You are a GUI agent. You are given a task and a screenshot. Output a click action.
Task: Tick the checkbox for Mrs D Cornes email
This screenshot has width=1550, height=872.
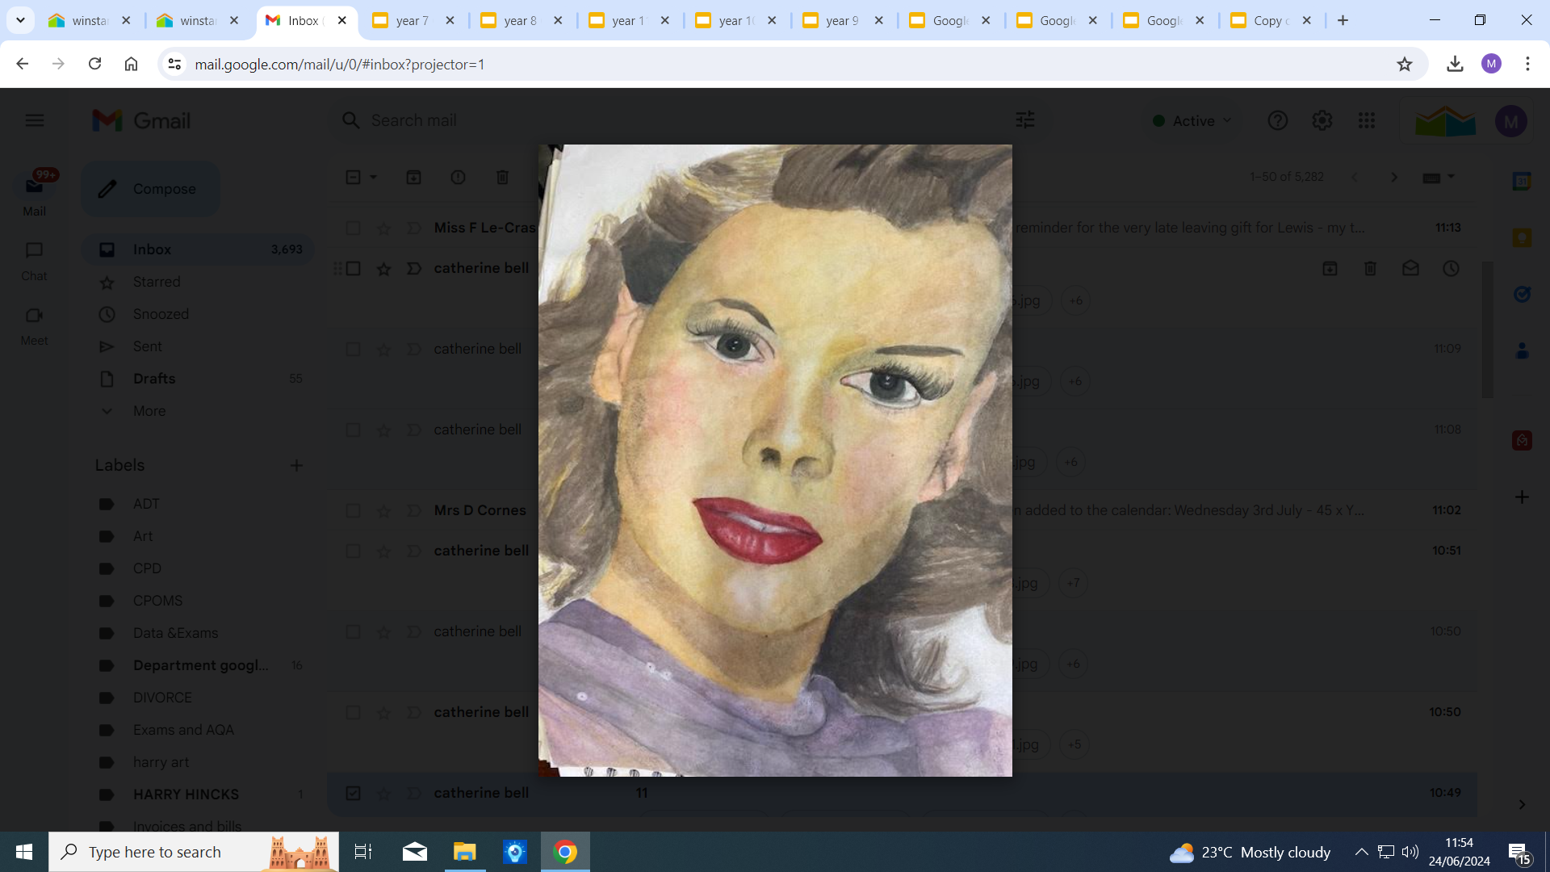(353, 510)
